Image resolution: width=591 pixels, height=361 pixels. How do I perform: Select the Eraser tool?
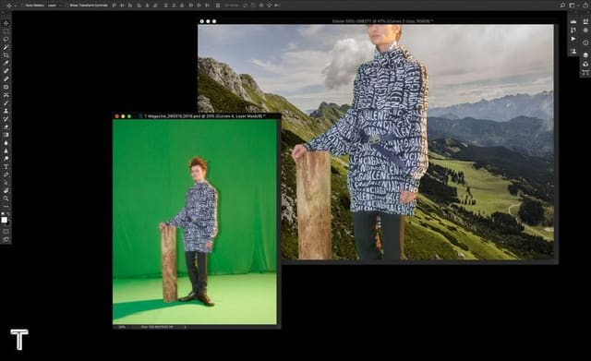click(6, 126)
